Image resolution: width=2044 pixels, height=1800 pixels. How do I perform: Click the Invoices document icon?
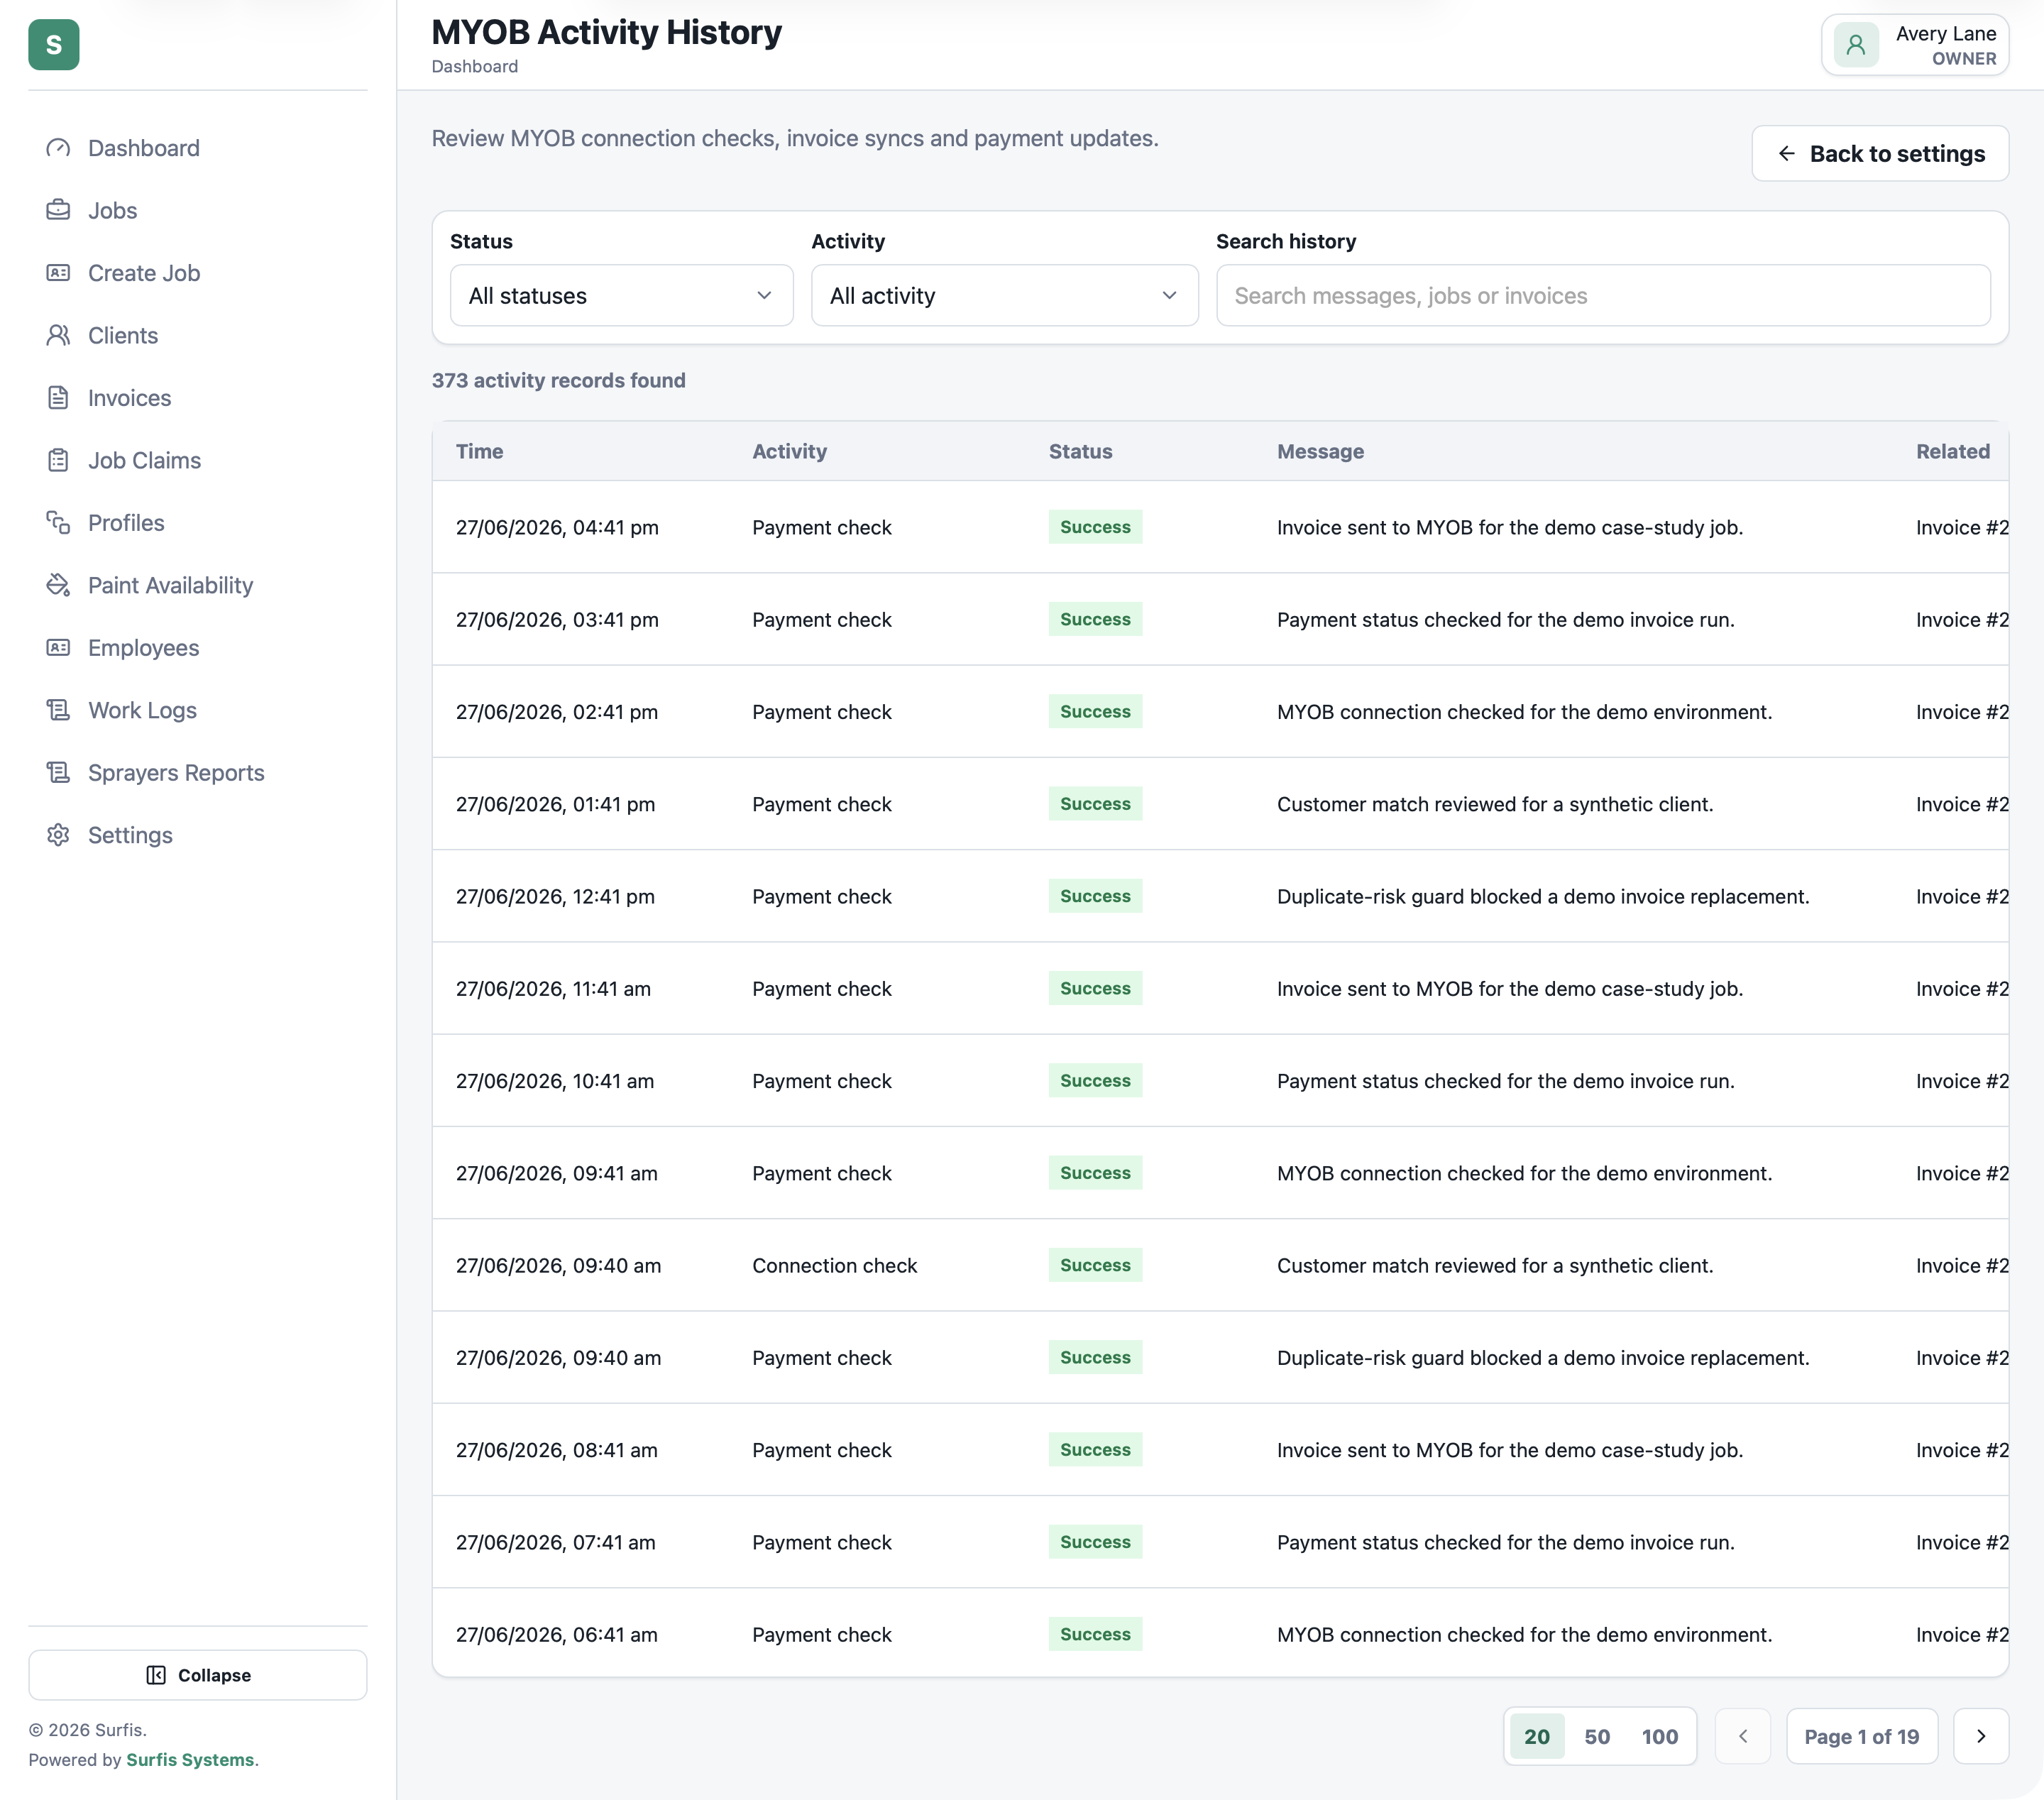click(58, 398)
